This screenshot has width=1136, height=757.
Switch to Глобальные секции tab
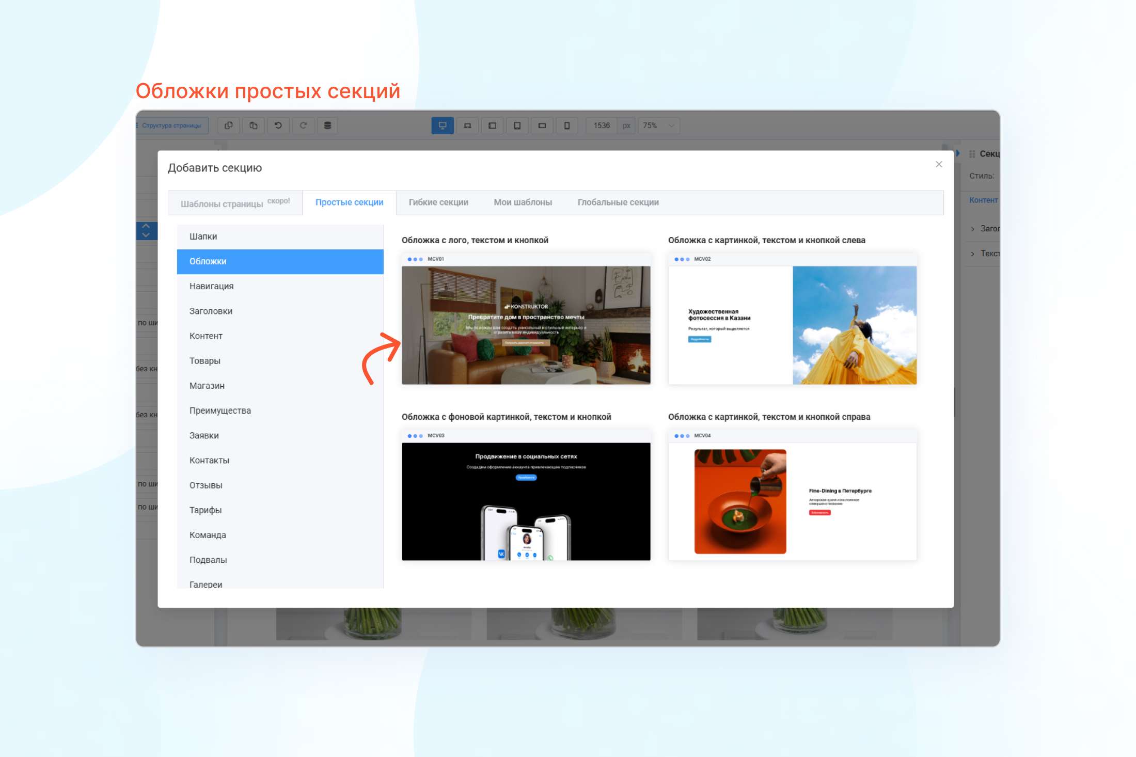click(x=618, y=202)
